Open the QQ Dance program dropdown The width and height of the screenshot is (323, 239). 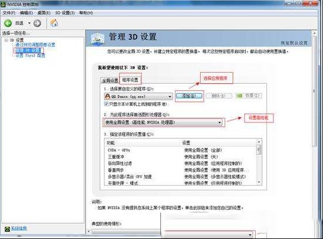pyautogui.click(x=139, y=96)
